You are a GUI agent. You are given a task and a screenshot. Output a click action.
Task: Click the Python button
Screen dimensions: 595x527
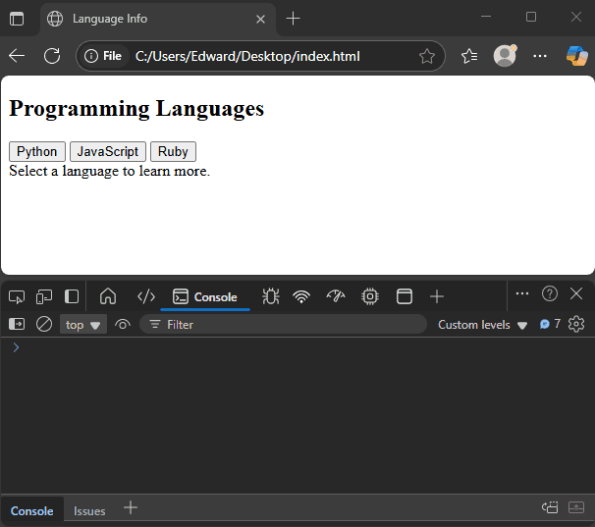point(36,151)
